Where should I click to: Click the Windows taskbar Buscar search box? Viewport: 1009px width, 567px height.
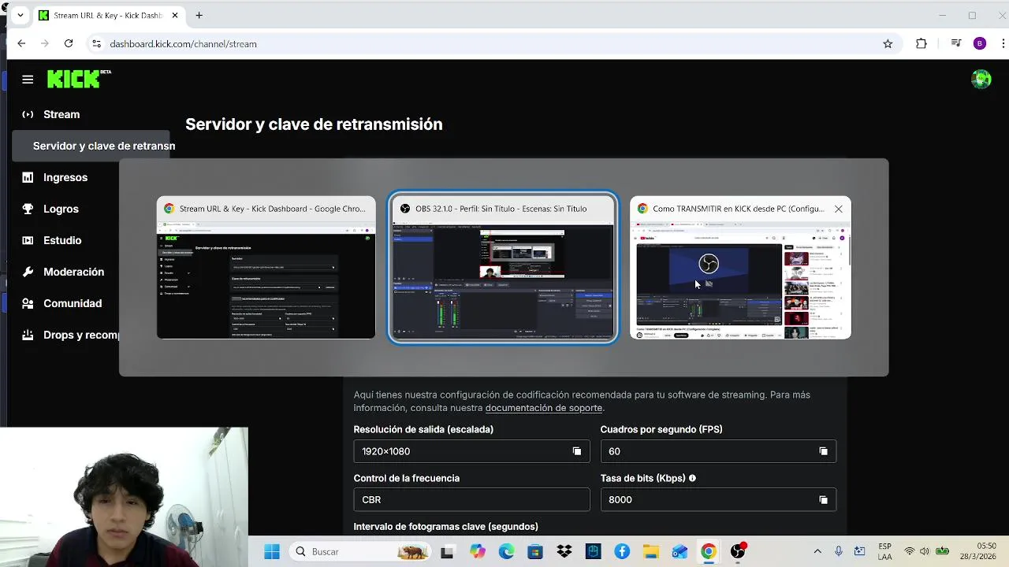(x=359, y=552)
